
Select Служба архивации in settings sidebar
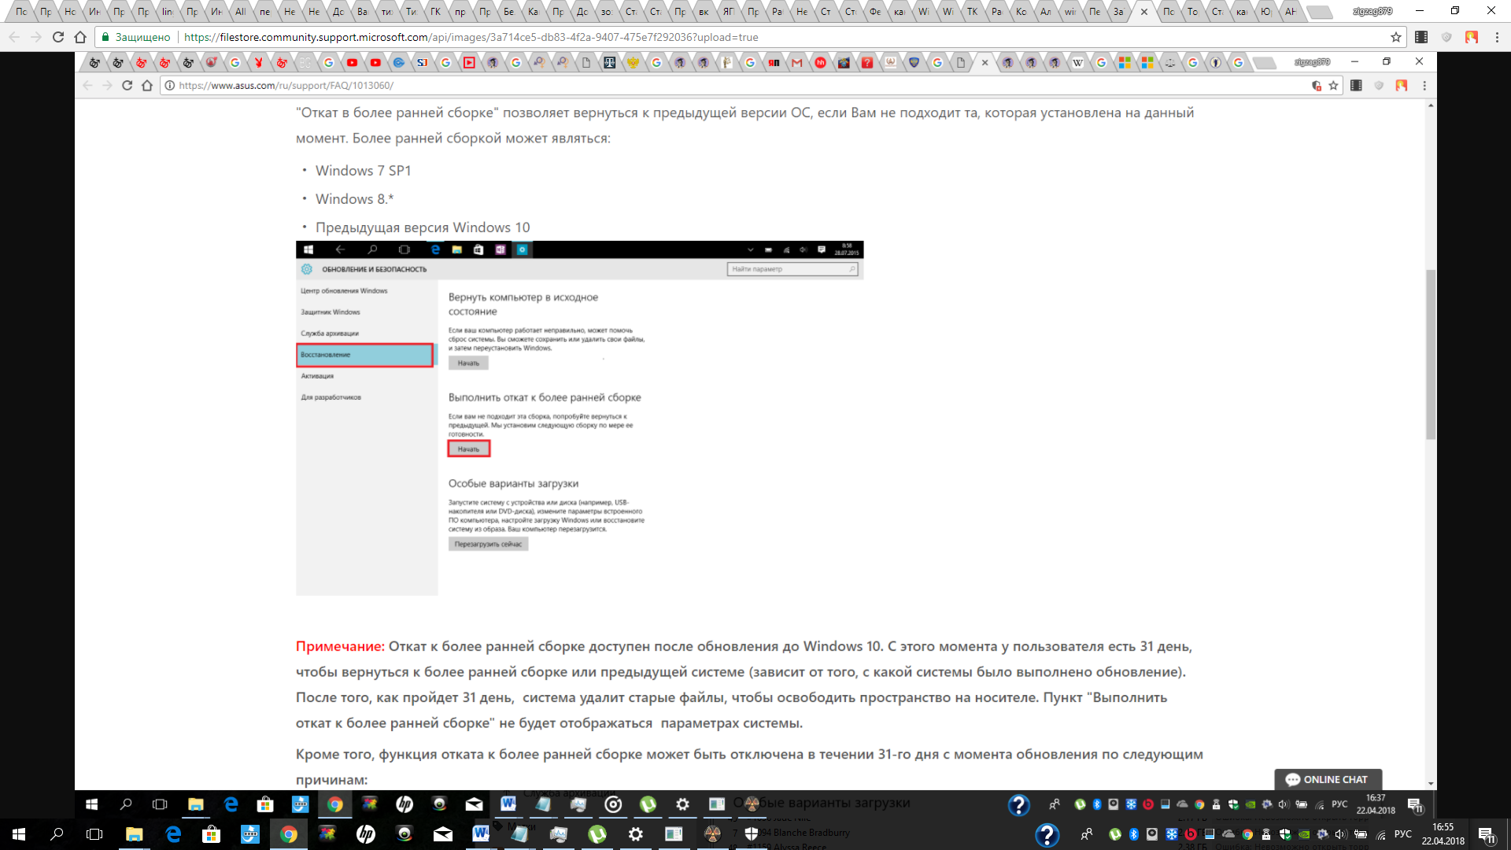point(330,333)
